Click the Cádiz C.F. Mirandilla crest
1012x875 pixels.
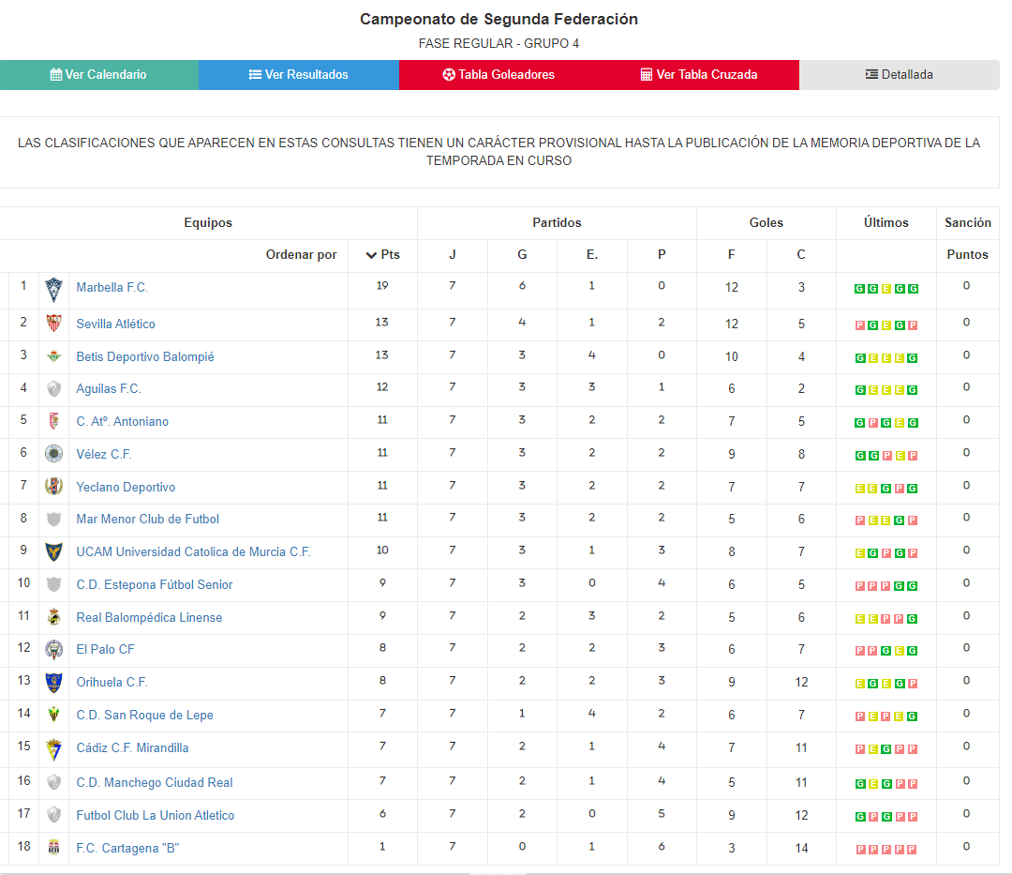click(x=54, y=749)
